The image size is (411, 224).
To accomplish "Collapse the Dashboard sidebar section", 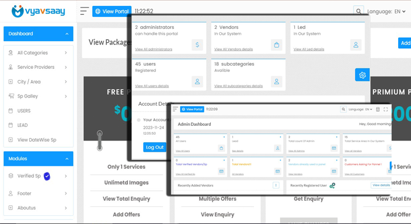I will pos(38,34).
